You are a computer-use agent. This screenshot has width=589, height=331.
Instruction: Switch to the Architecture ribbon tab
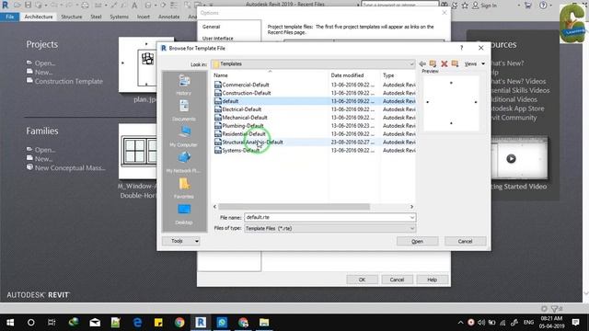[x=39, y=17]
